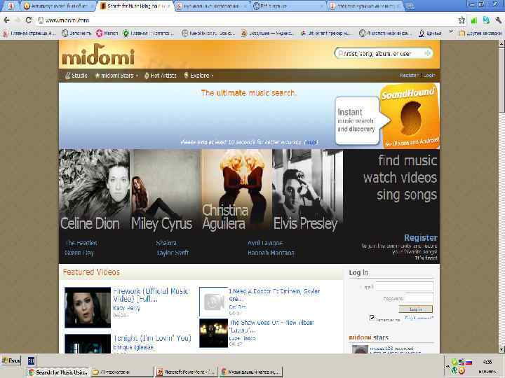The image size is (505, 378).
Task: Click the address bar showing www.midomi.com
Action: click(245, 20)
